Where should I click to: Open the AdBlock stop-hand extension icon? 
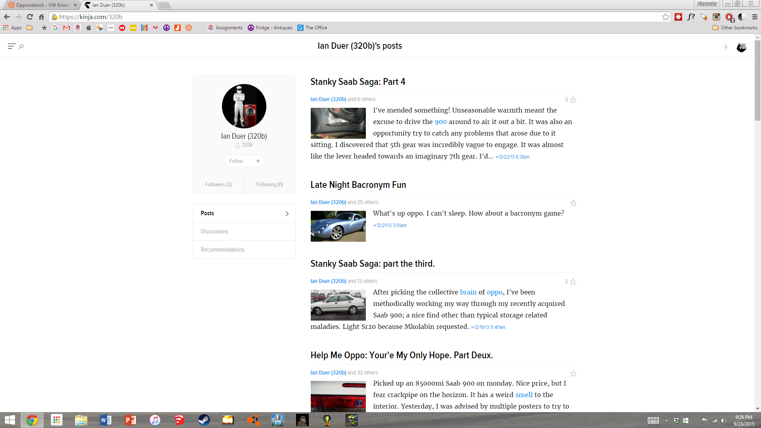coord(729,17)
